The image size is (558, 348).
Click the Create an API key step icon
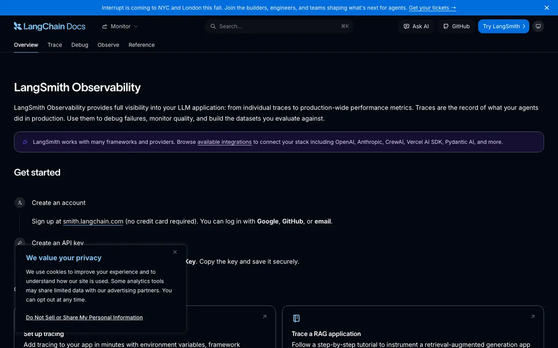click(20, 243)
